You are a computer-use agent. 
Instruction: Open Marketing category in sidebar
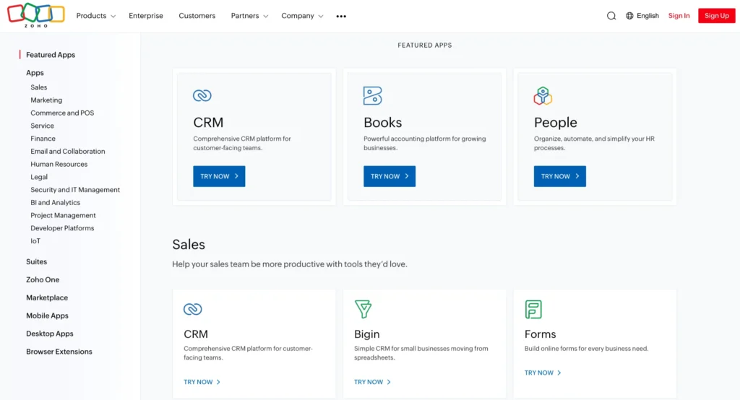(46, 100)
